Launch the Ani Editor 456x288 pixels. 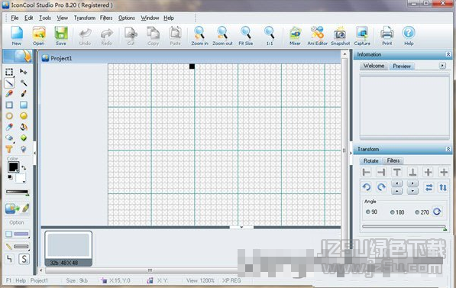coord(317,36)
